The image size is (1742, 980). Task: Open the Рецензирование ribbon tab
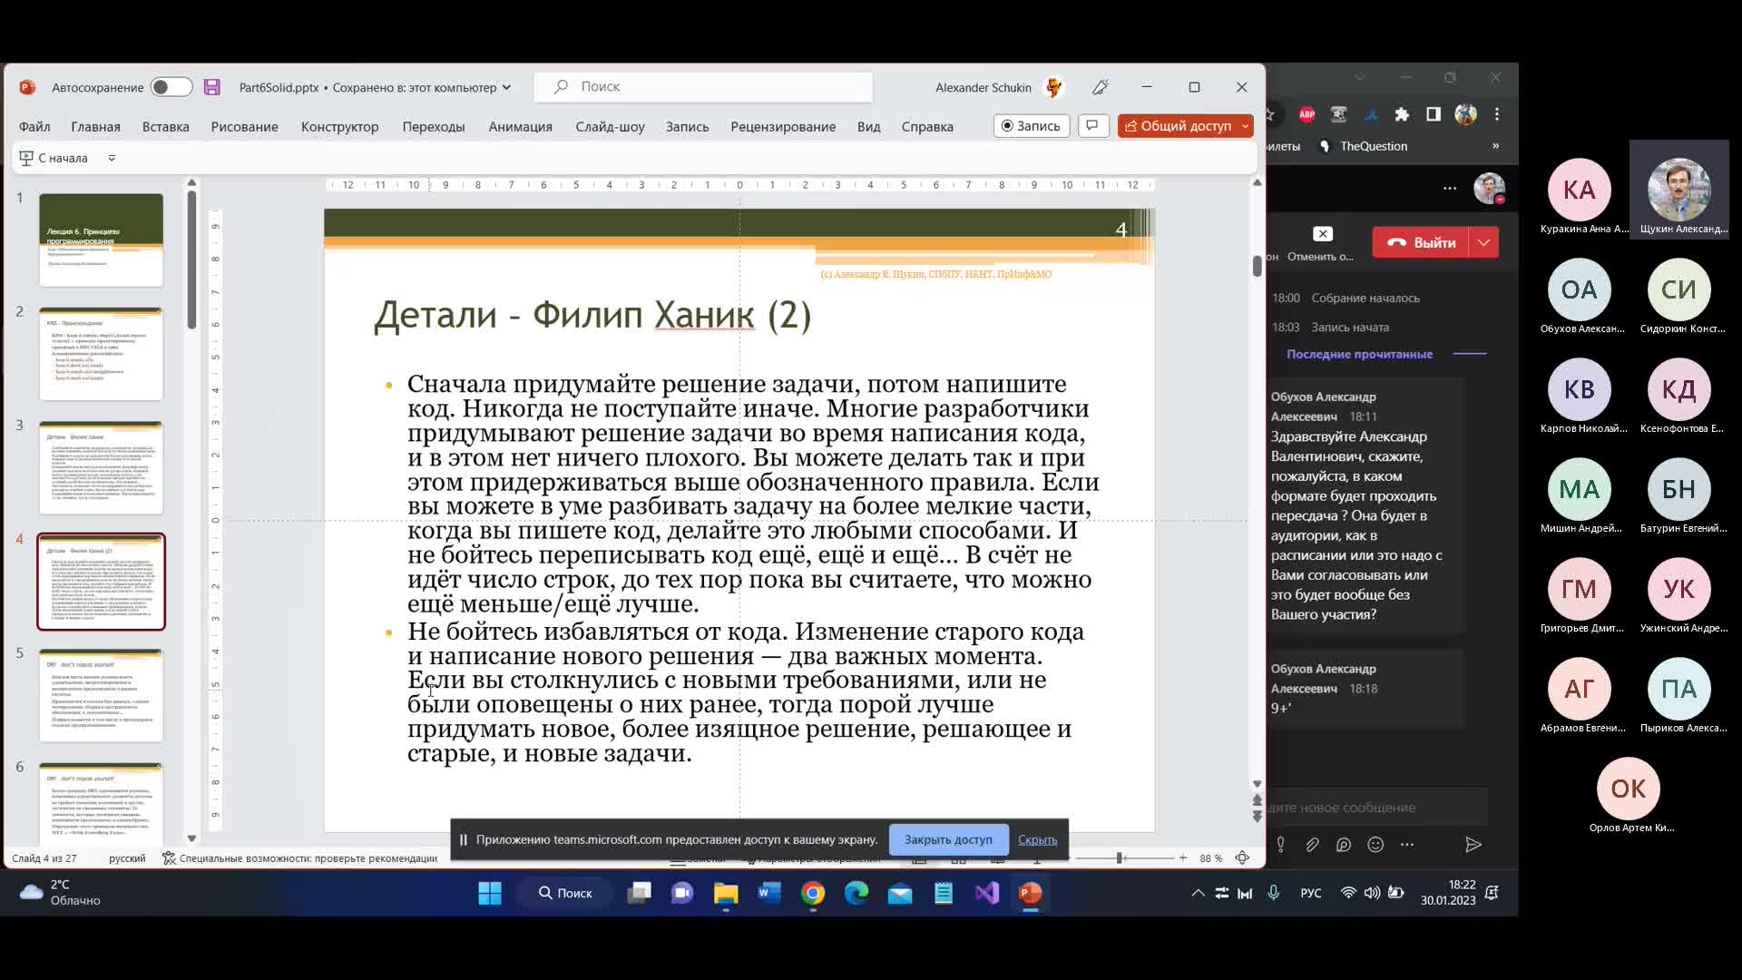click(x=784, y=126)
